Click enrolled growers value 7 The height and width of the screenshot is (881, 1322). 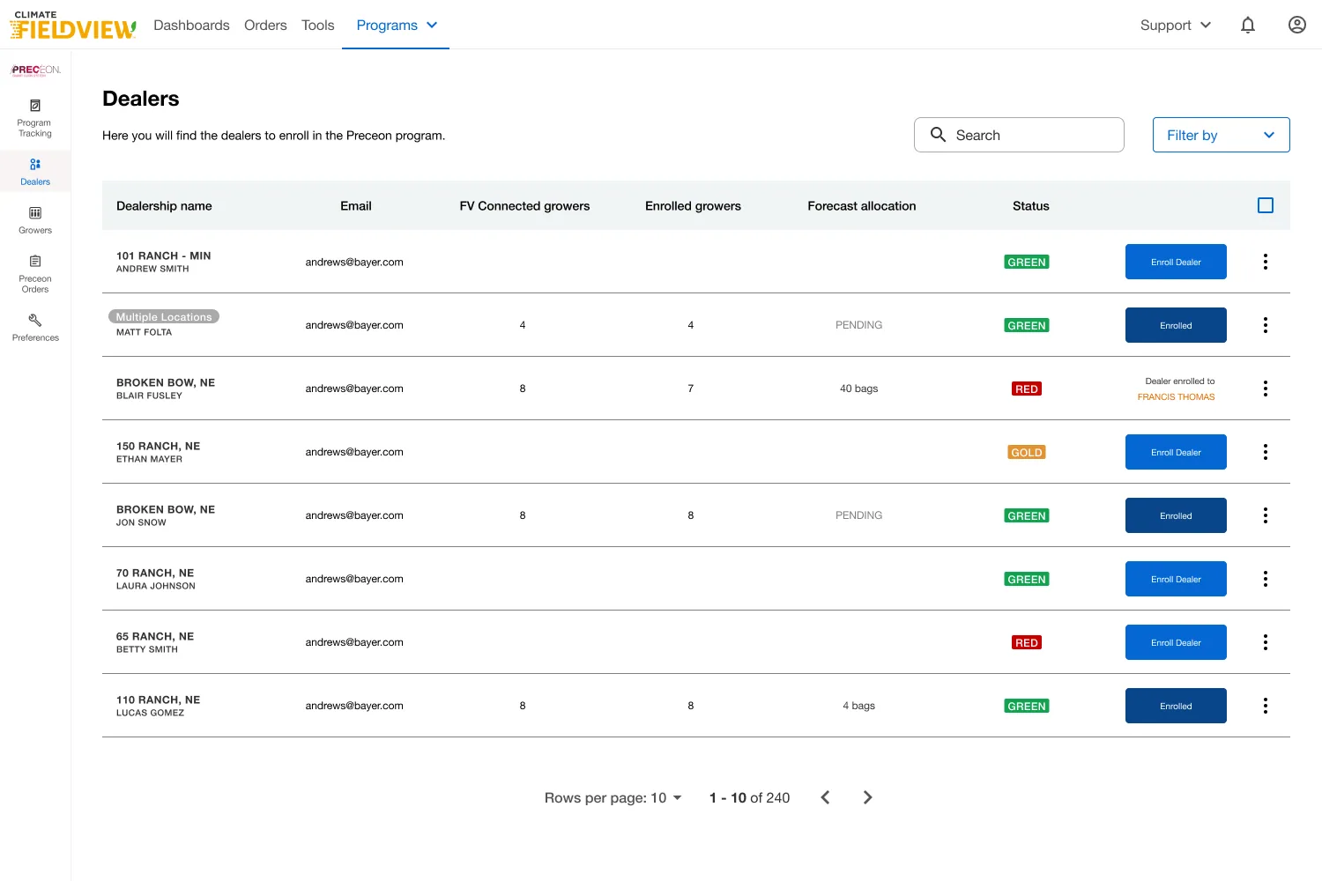click(691, 389)
